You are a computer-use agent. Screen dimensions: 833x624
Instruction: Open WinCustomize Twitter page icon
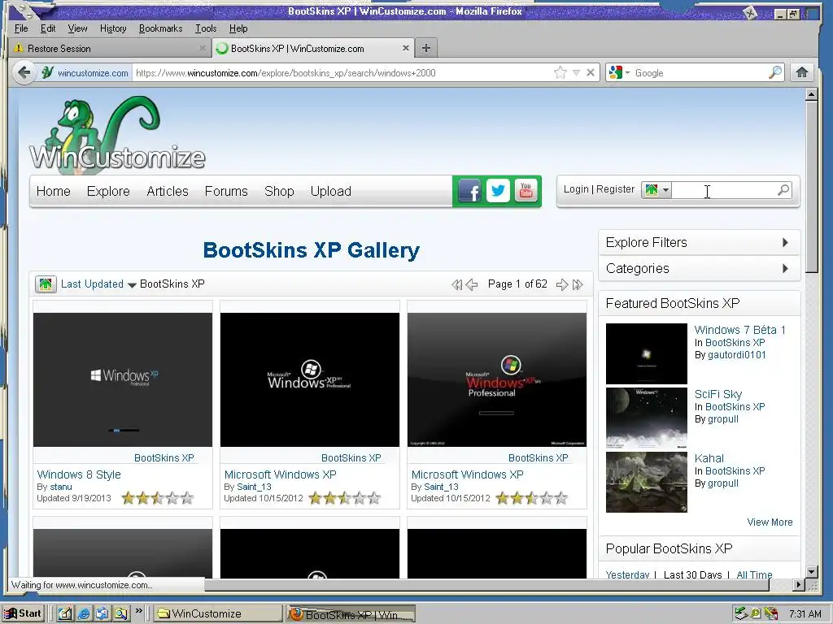(498, 190)
